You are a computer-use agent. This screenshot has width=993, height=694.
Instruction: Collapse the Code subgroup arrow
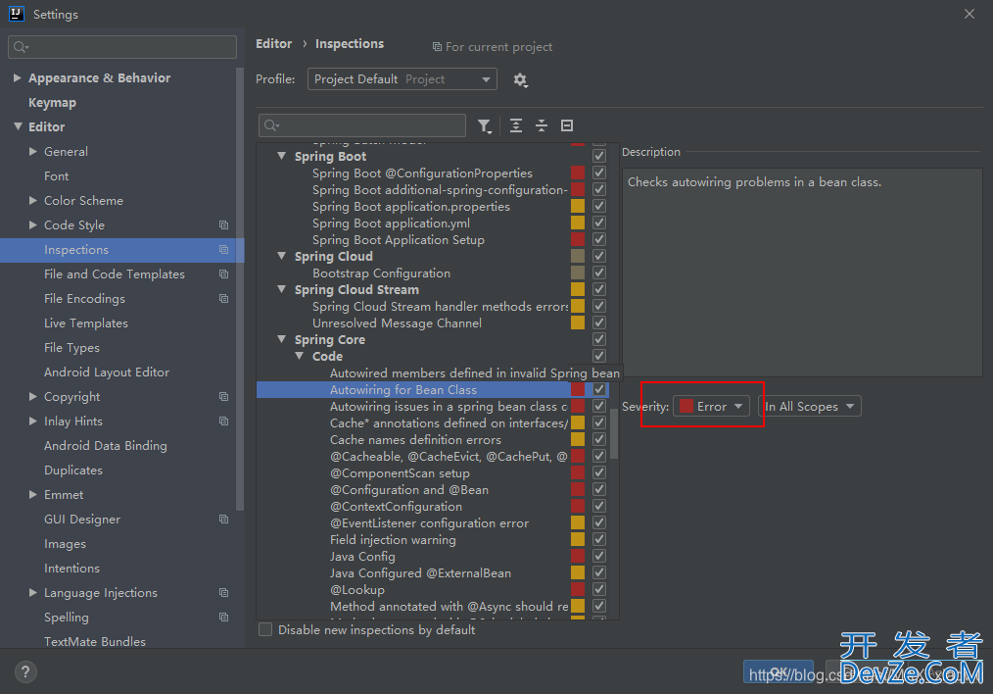[x=300, y=356]
